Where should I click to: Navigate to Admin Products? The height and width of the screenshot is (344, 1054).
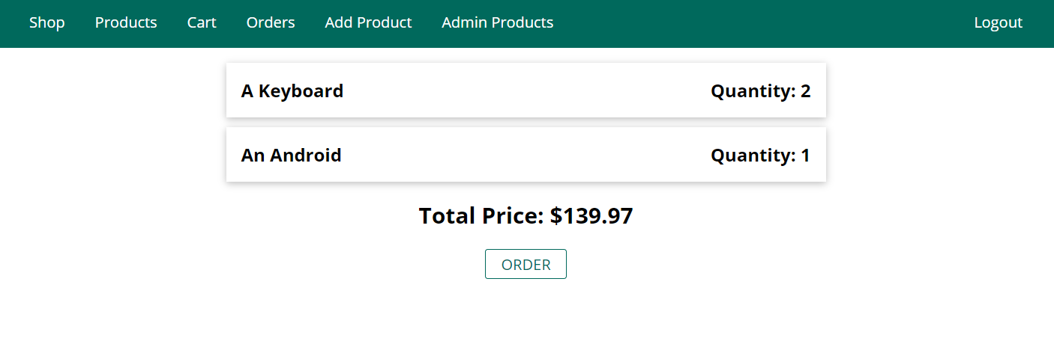(498, 22)
